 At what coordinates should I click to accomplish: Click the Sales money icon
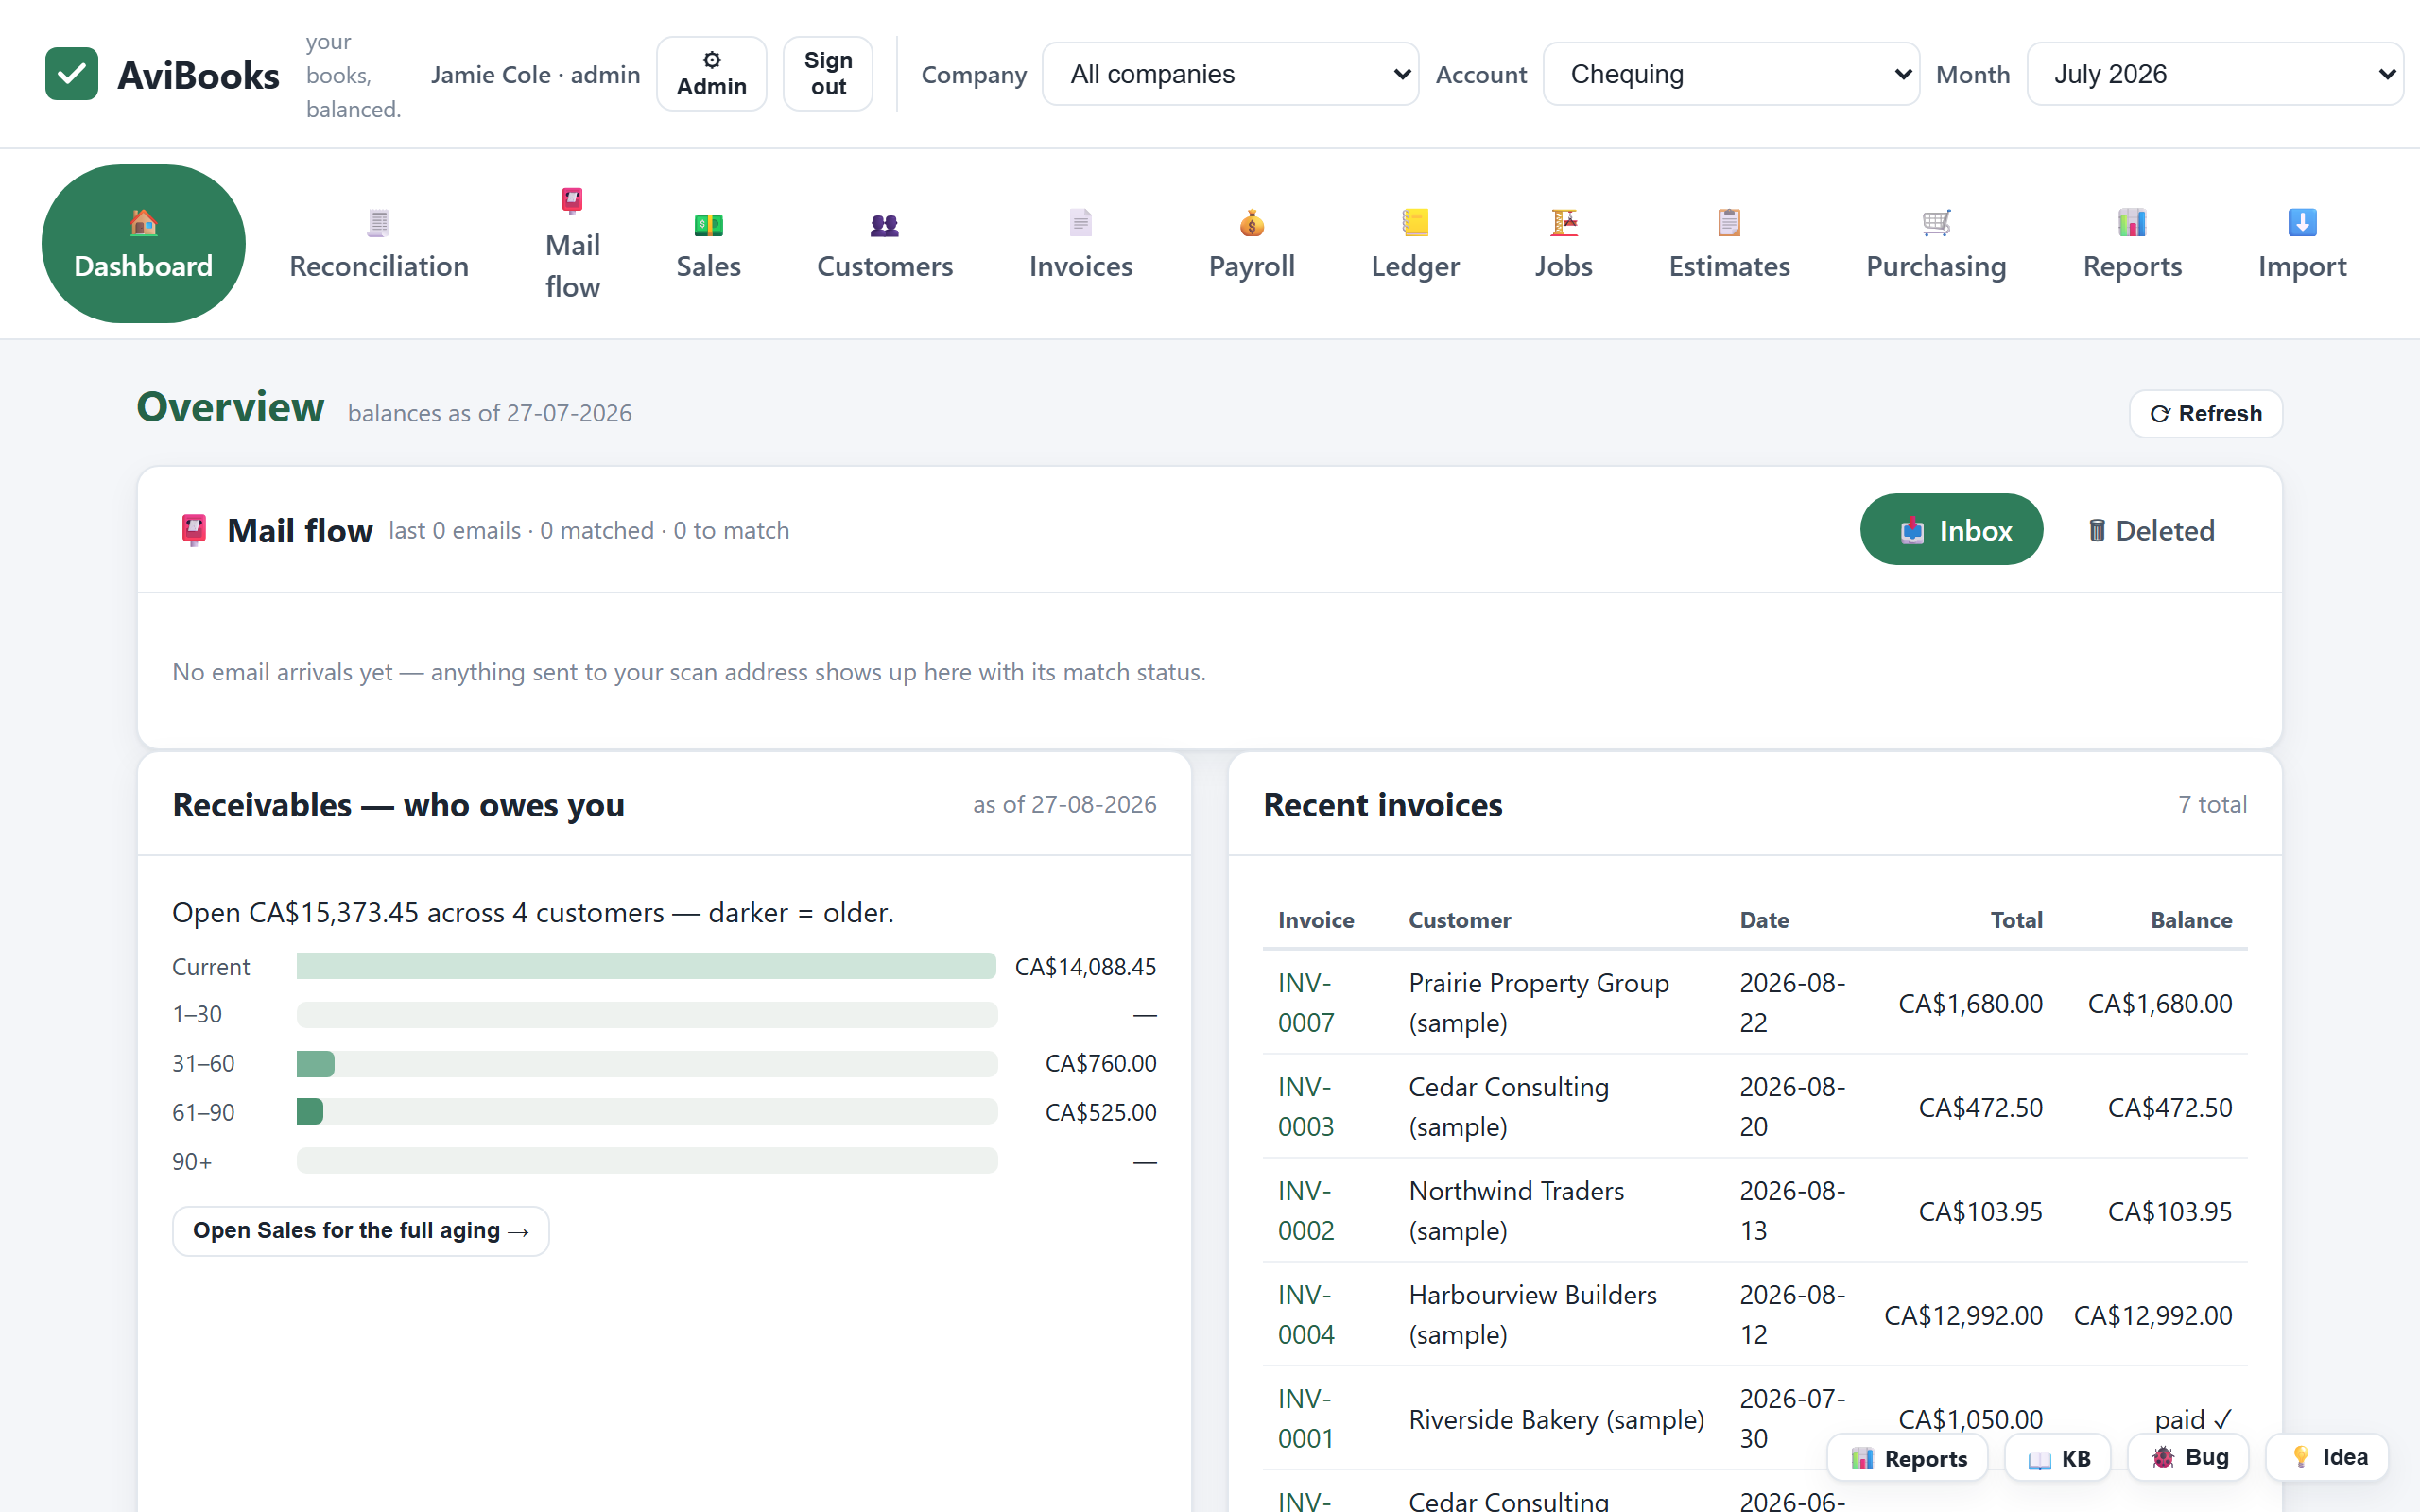(708, 224)
